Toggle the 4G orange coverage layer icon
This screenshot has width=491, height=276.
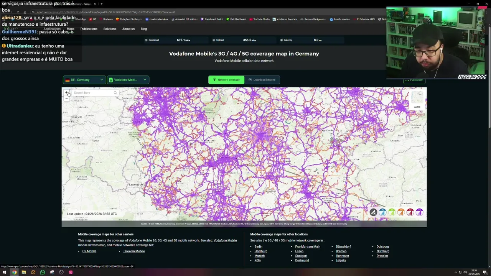[401, 212]
